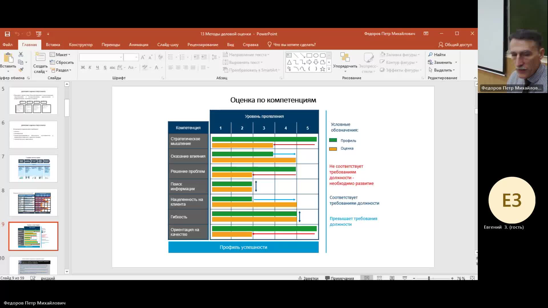The height and width of the screenshot is (308, 548).
Task: Open the Заменить replace dropdown arrow
Action: click(456, 62)
